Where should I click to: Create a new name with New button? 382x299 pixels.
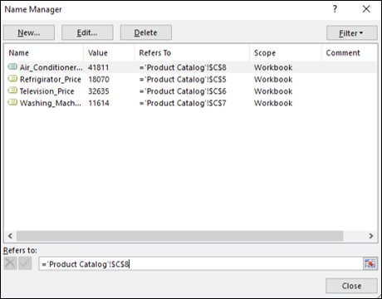coord(29,32)
